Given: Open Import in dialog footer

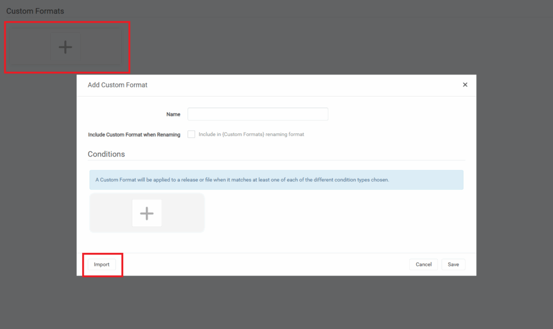Looking at the screenshot, I should (x=102, y=264).
